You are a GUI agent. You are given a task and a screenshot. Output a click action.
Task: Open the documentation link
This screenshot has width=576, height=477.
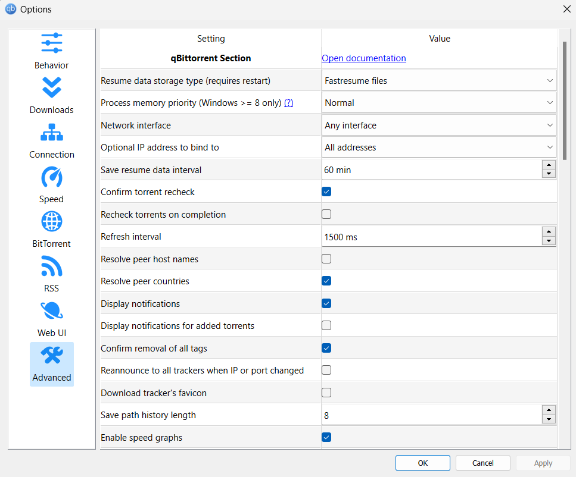(363, 58)
